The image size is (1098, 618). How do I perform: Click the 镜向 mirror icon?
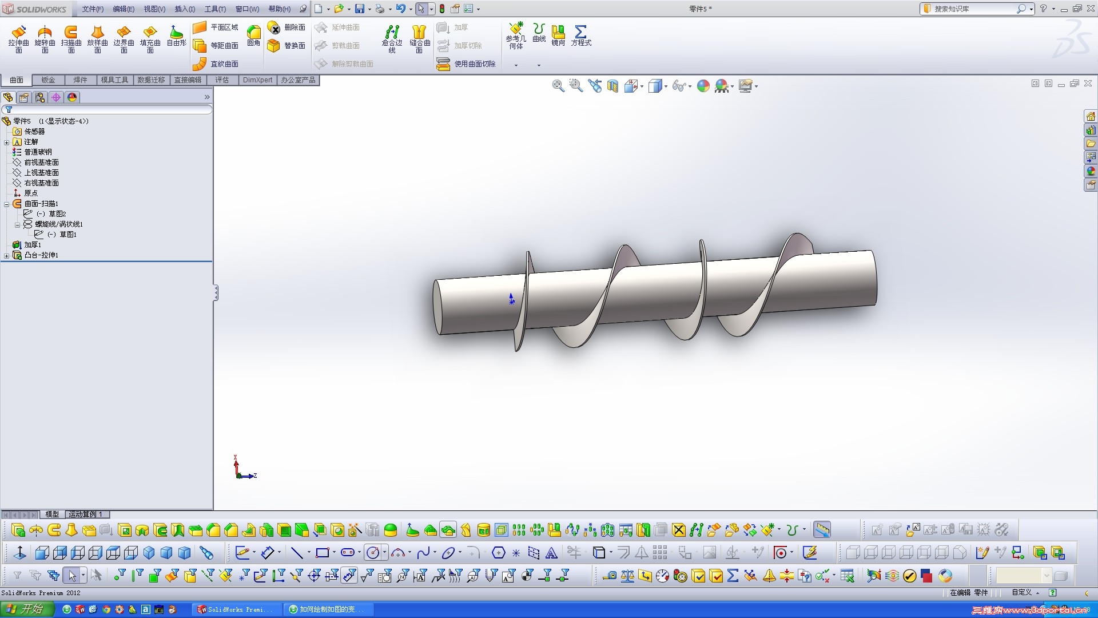pyautogui.click(x=558, y=35)
